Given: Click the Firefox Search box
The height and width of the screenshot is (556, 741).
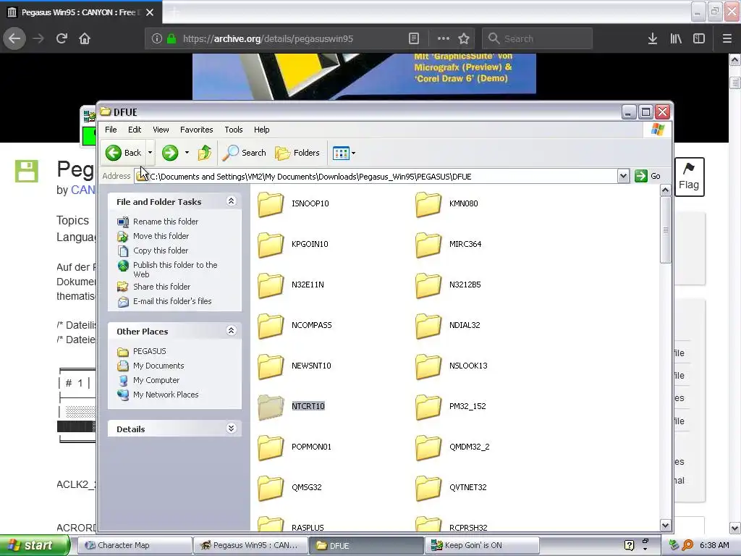Looking at the screenshot, I should 537,38.
